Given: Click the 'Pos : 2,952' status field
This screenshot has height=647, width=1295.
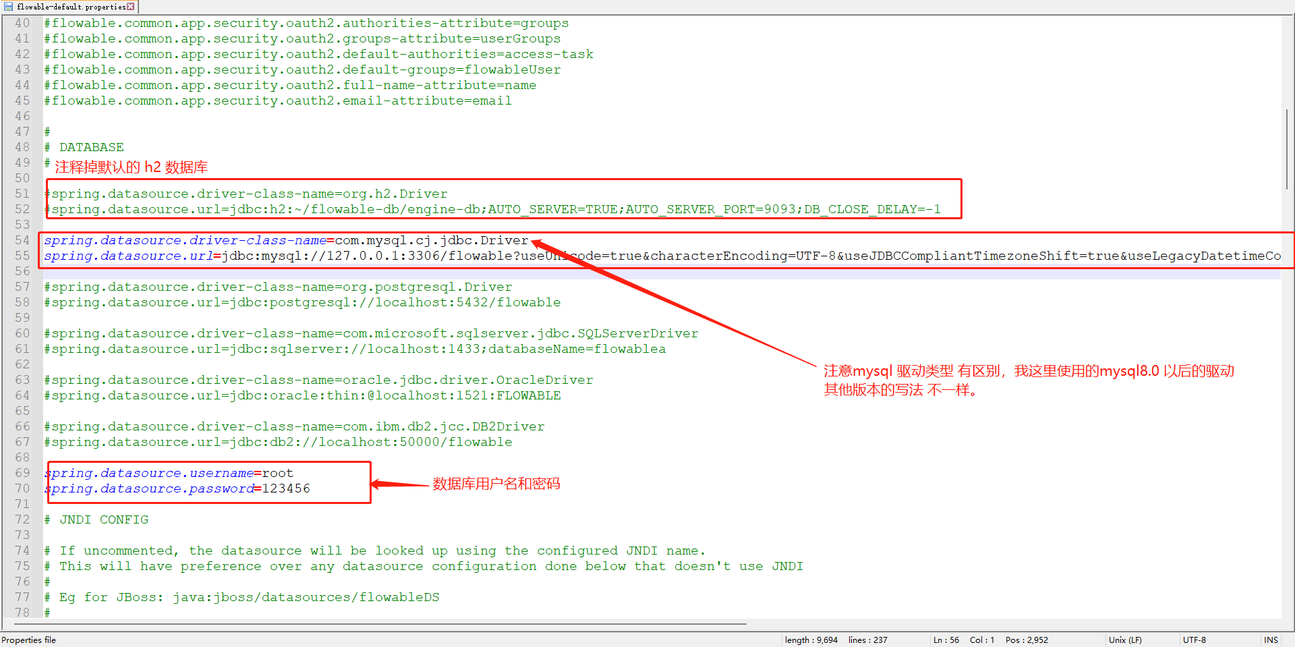Looking at the screenshot, I should [1027, 640].
